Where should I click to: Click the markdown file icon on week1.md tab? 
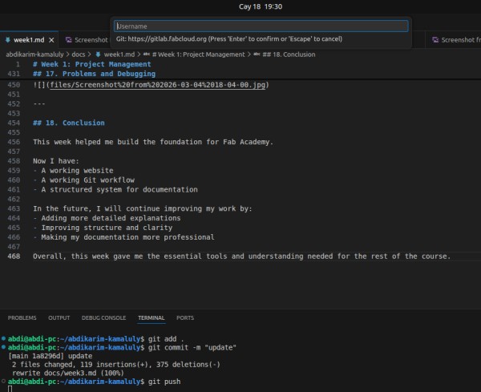click(x=7, y=39)
